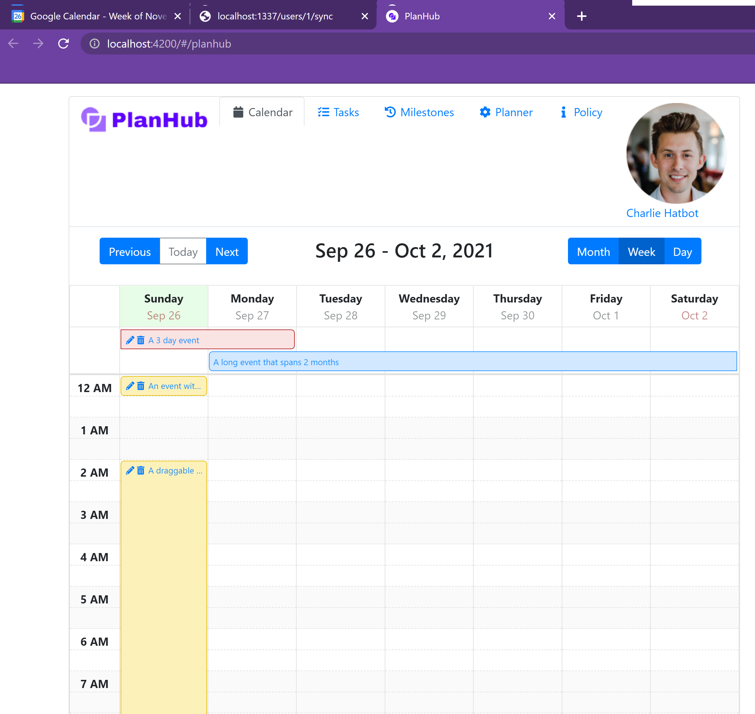Open the Tasks tab
Viewport: 755px width, 714px height.
click(x=338, y=112)
